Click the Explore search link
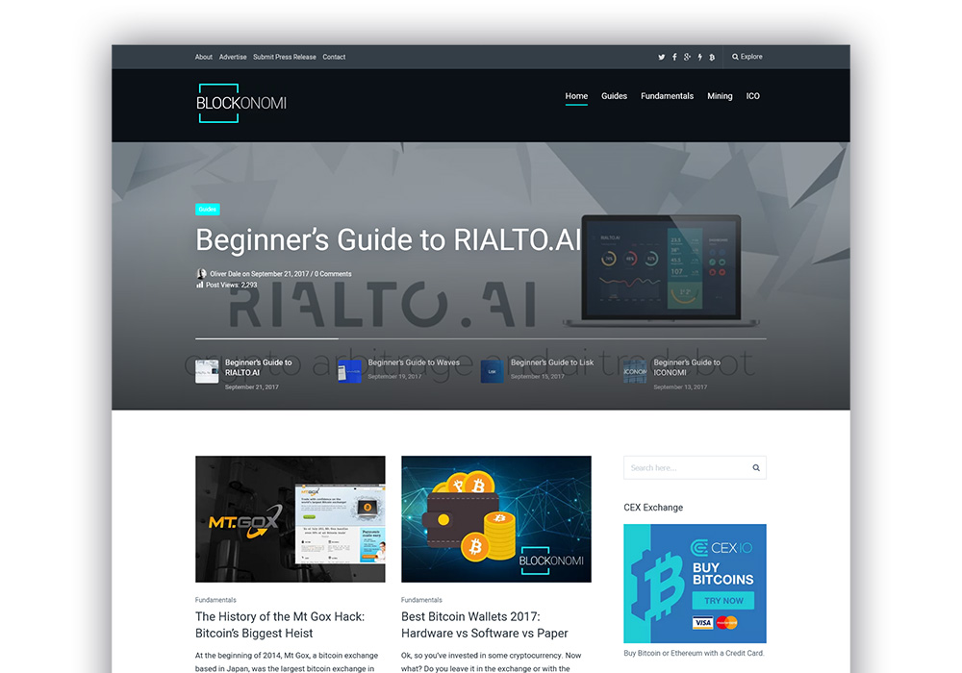The image size is (962, 673). [x=747, y=57]
